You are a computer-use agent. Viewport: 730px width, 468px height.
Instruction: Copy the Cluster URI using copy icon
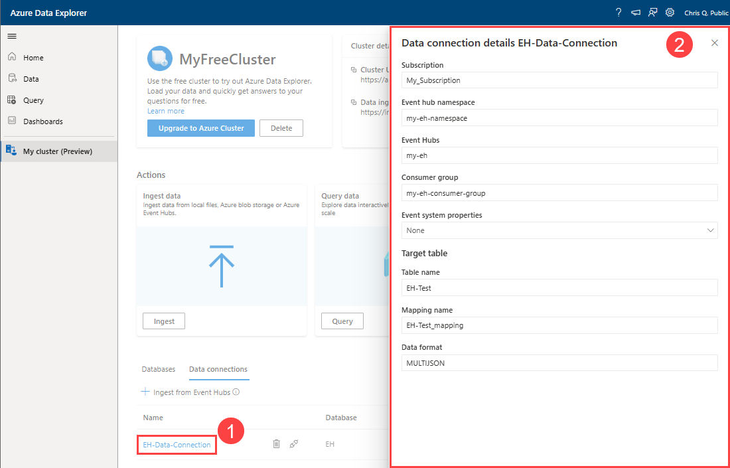(353, 70)
